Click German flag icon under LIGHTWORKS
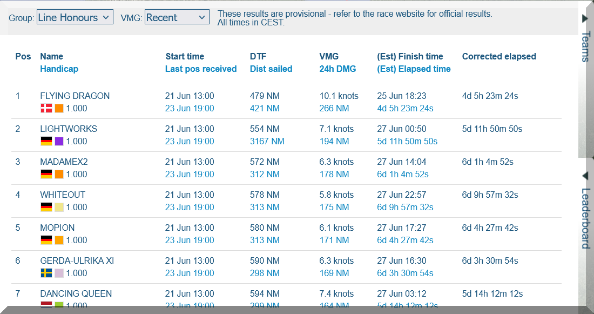 click(x=46, y=142)
